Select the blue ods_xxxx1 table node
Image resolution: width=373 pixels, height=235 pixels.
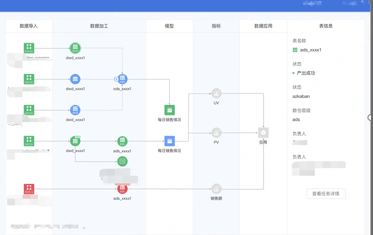coord(122,79)
